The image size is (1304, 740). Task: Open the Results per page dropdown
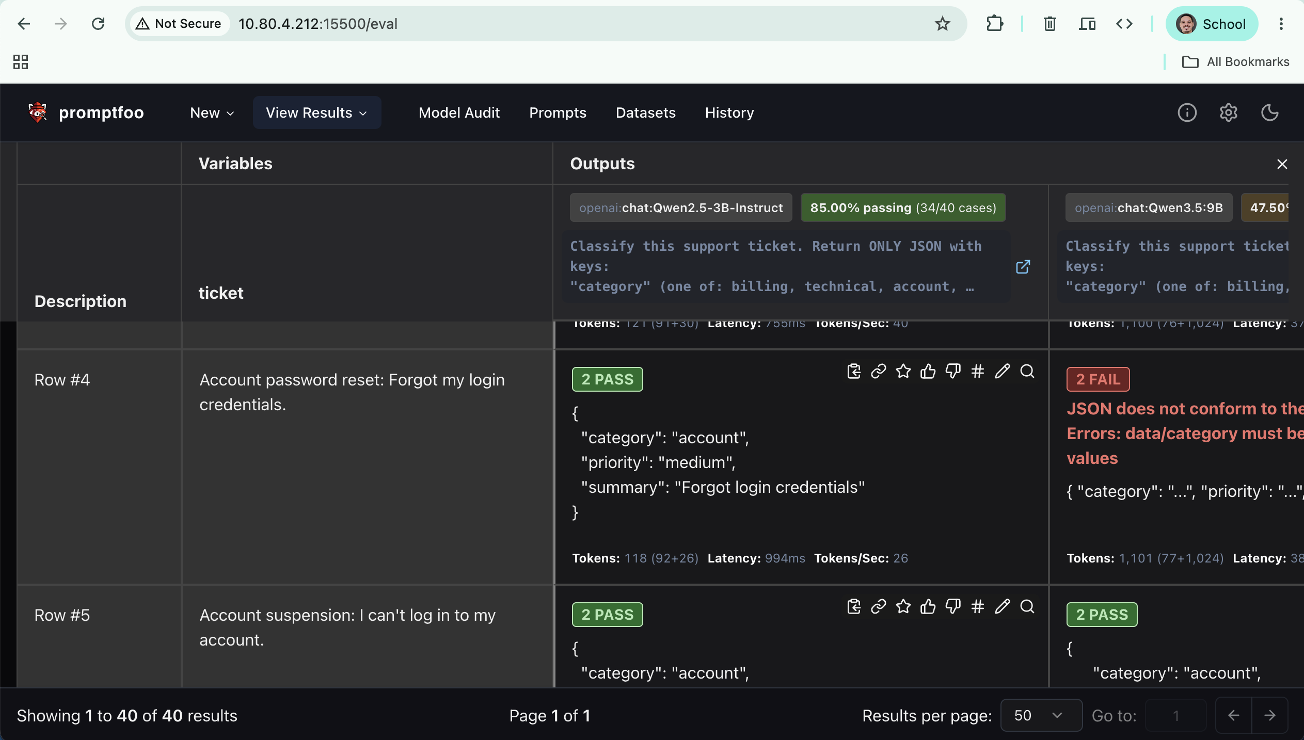pyautogui.click(x=1041, y=715)
